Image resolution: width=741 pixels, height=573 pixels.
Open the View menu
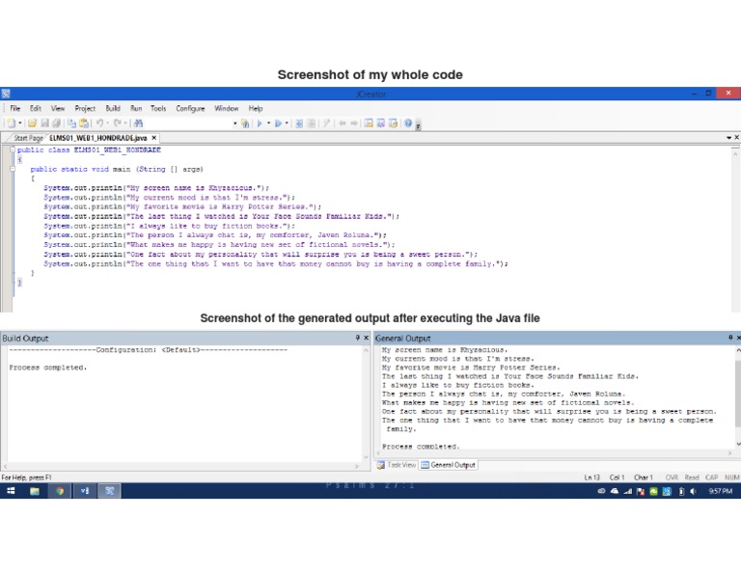coord(58,108)
